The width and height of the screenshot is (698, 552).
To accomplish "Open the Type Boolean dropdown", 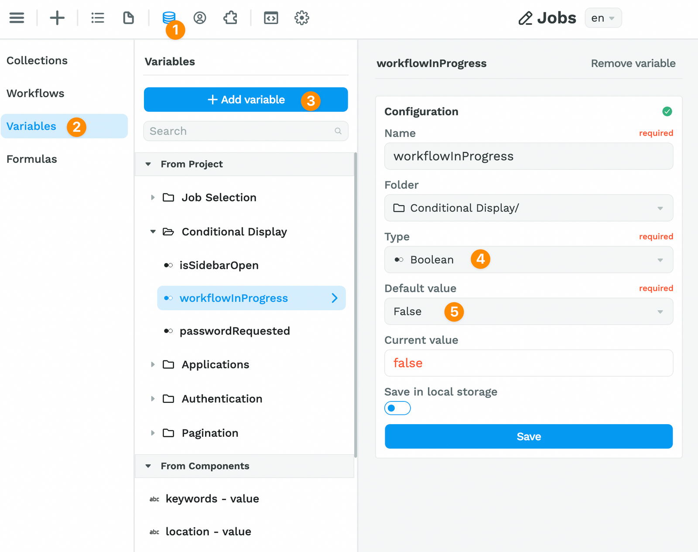I will click(528, 260).
